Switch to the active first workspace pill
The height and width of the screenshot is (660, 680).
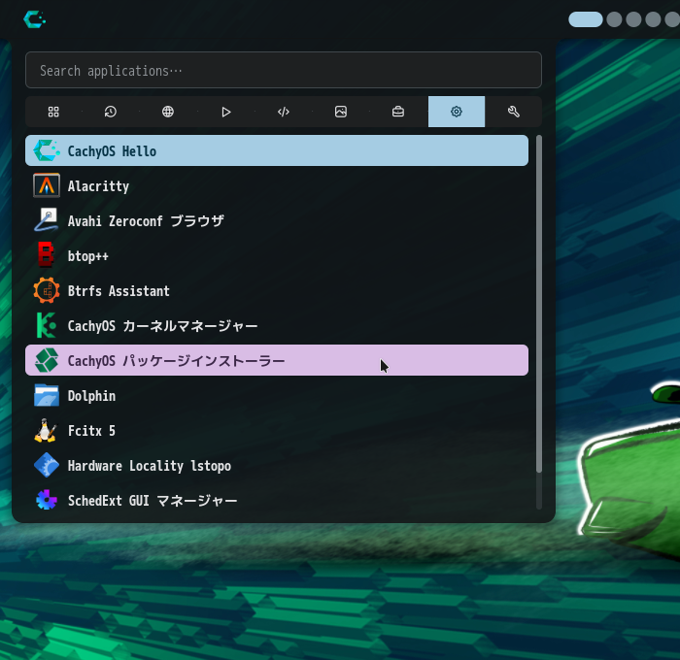point(586,19)
